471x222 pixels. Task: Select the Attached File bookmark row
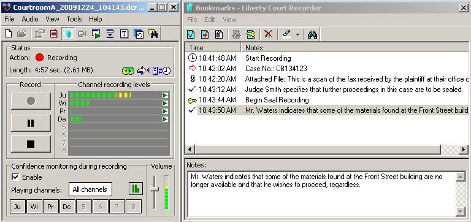click(326, 79)
